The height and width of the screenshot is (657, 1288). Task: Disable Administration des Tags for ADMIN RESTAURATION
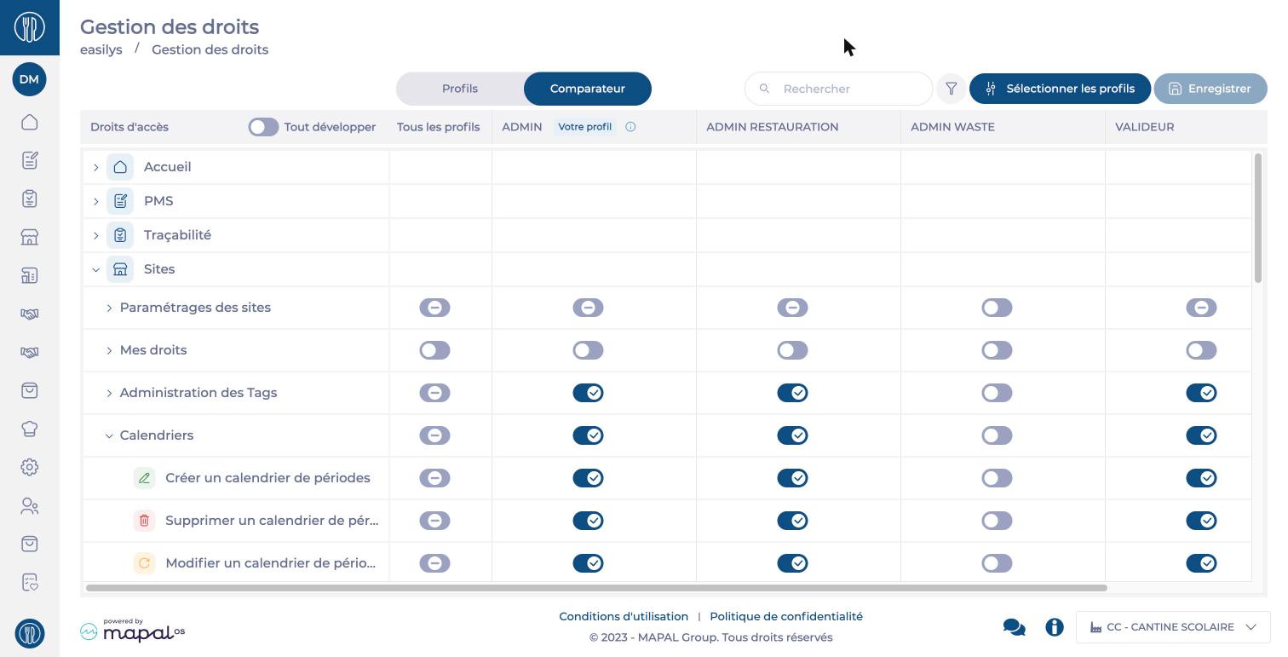pyautogui.click(x=792, y=393)
